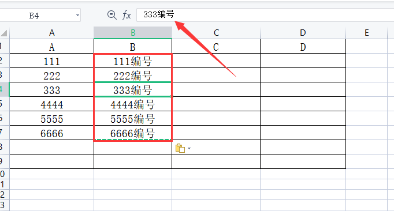Select cell containing 6666
This screenshot has height=211, width=394.
coord(52,133)
